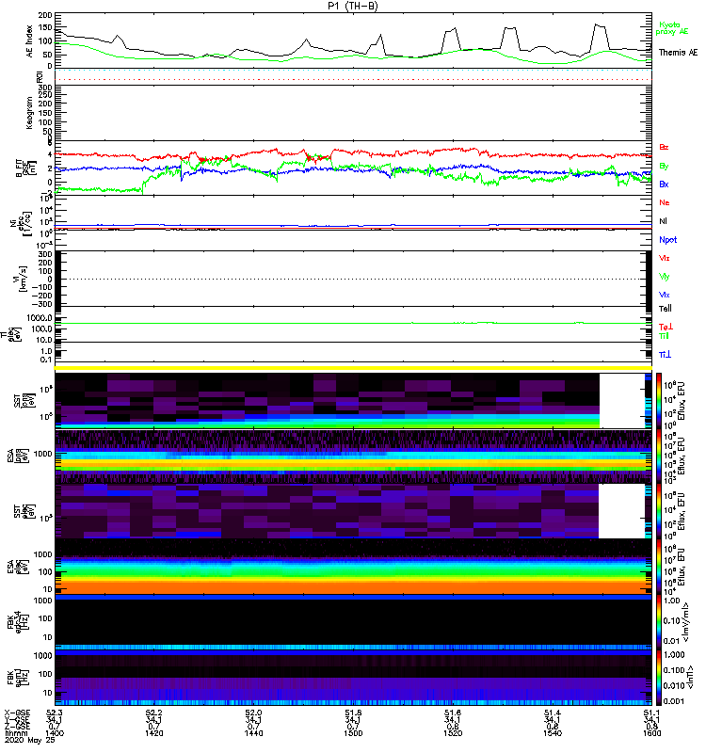Select the black 'Ni' density legend entry

[663, 221]
